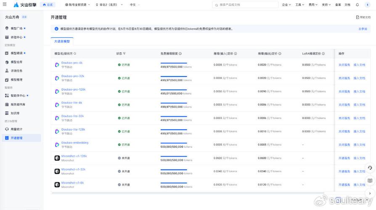Click the table horizontal scrollbar
This screenshot has height=210, width=376.
coord(188,193)
